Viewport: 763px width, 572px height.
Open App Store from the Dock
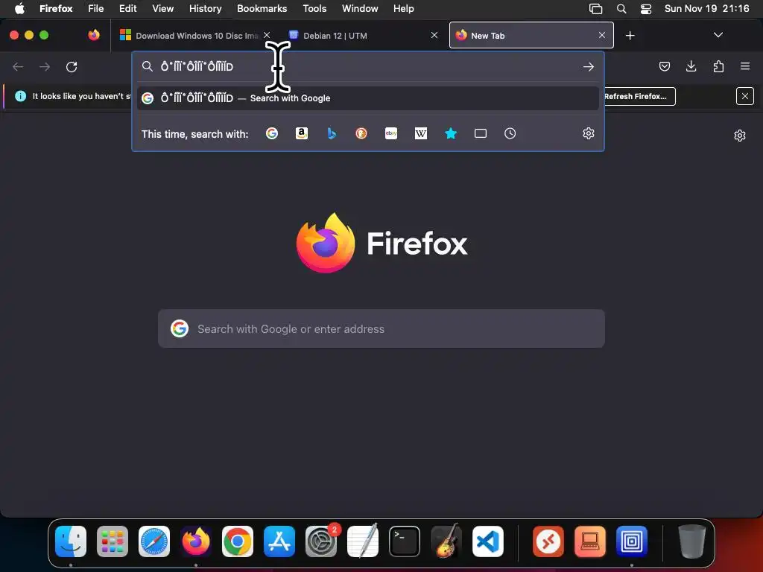tap(279, 541)
